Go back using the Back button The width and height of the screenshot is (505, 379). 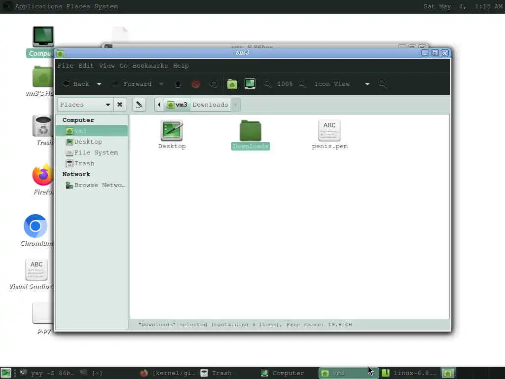(75, 84)
